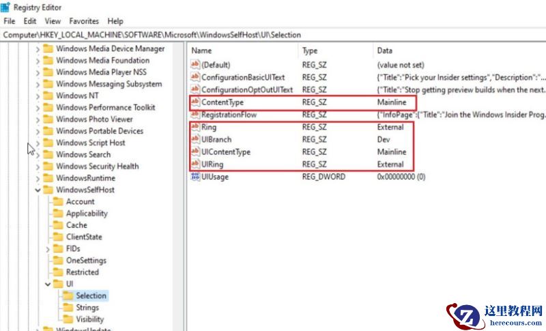
Task: Select the FIDs tree item
Action: tap(73, 248)
